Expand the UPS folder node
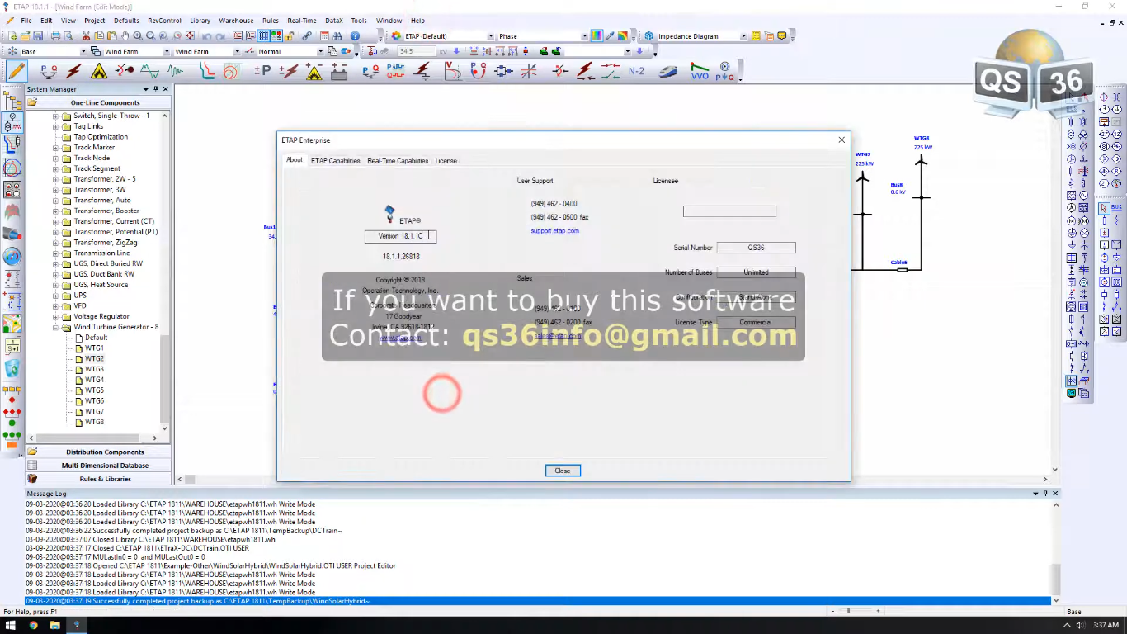This screenshot has width=1127, height=634. (x=56, y=296)
